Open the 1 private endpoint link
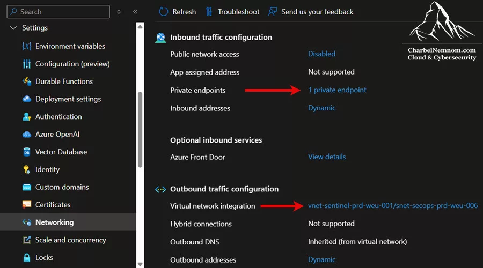The height and width of the screenshot is (268, 483). pos(337,90)
